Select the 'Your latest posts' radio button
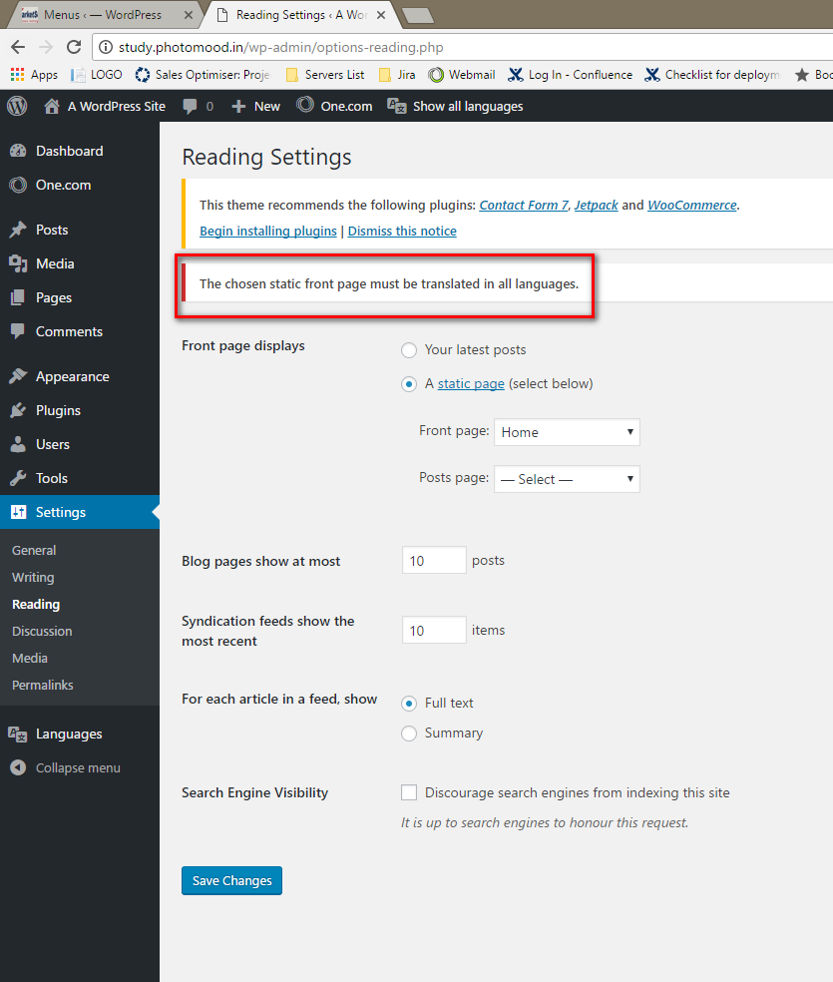Image resolution: width=833 pixels, height=982 pixels. click(x=409, y=350)
